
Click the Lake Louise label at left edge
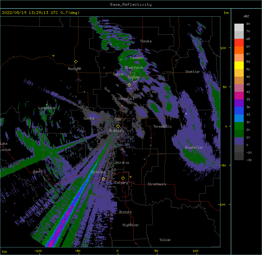pos(5,147)
